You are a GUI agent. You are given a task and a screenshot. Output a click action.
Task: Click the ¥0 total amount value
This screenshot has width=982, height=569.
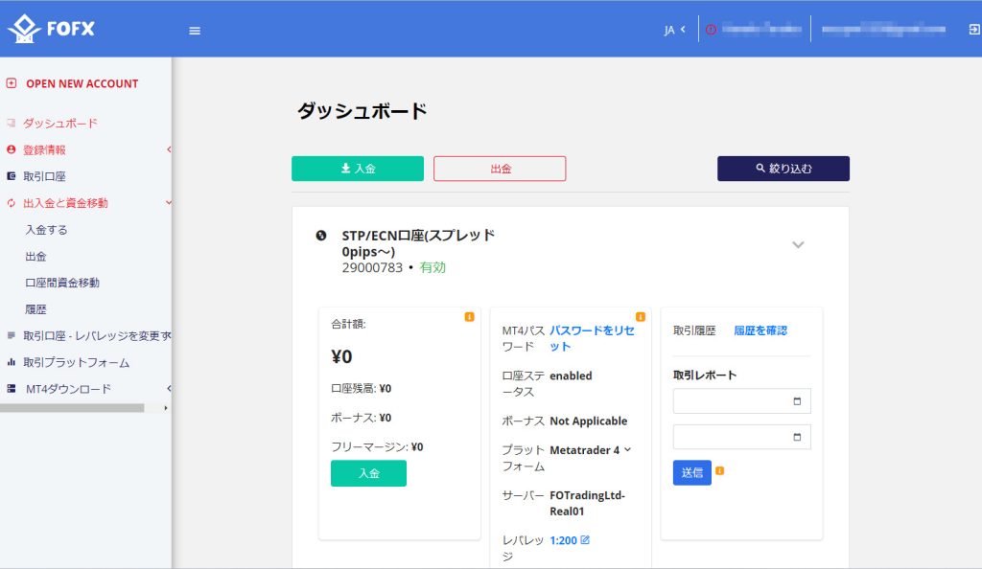341,356
